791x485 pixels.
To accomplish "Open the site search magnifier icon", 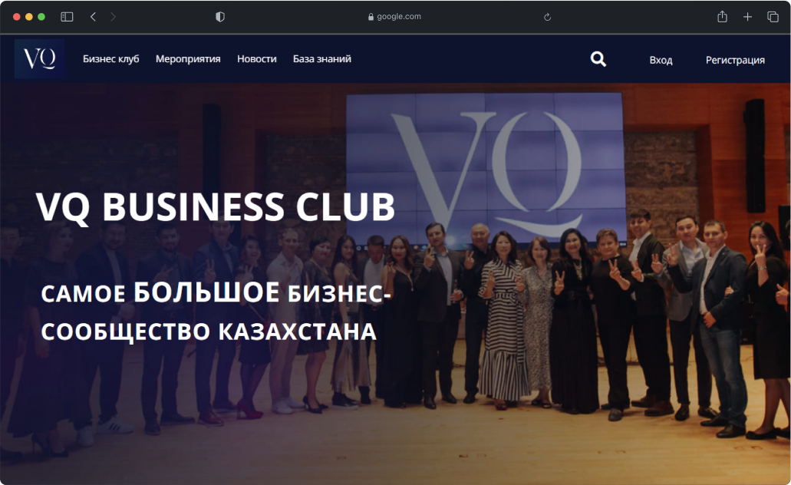I will [x=598, y=59].
